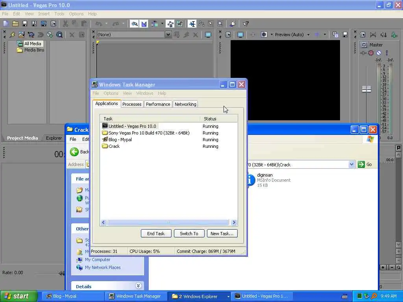
Task: Open Master bus audio properties icon
Action: tap(362, 35)
